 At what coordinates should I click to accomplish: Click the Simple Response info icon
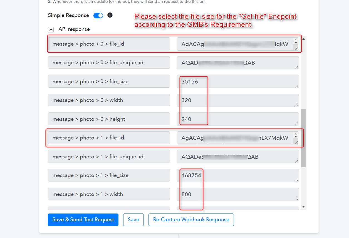[x=110, y=15]
